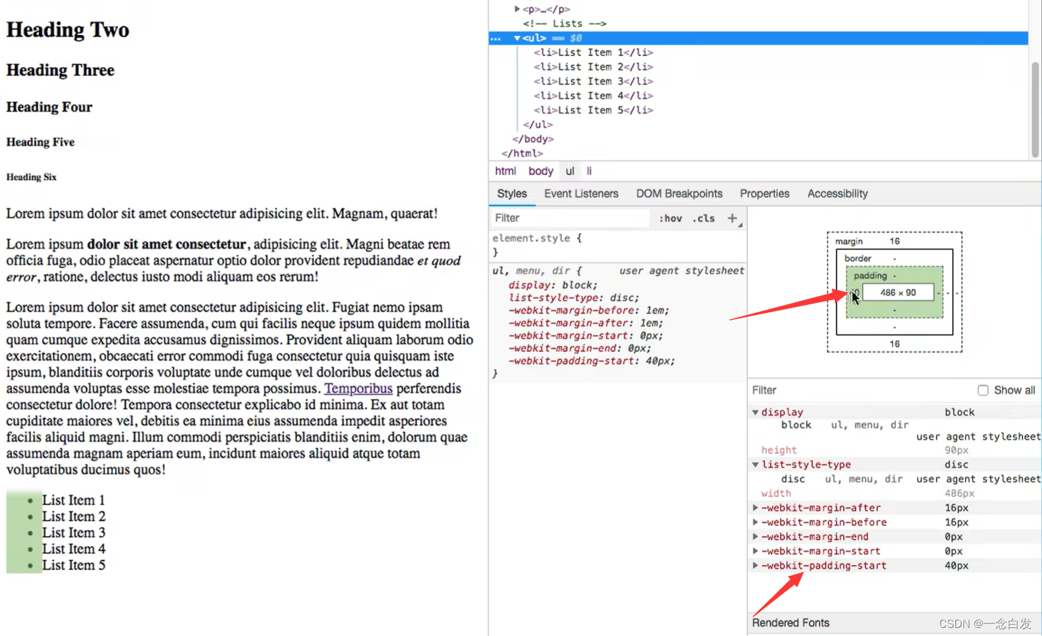
Task: Expand the -webkit-padding-start computed property
Action: [755, 566]
